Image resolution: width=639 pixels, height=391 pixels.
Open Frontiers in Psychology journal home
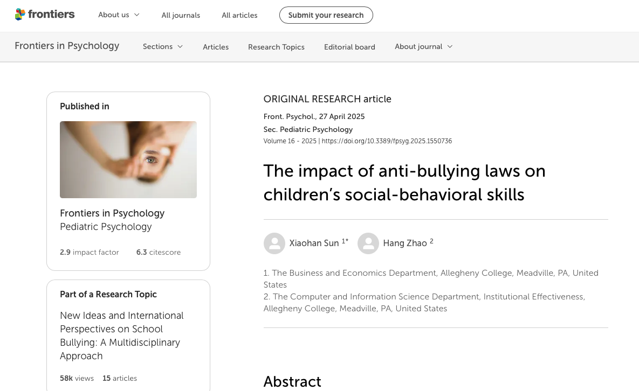pos(67,46)
